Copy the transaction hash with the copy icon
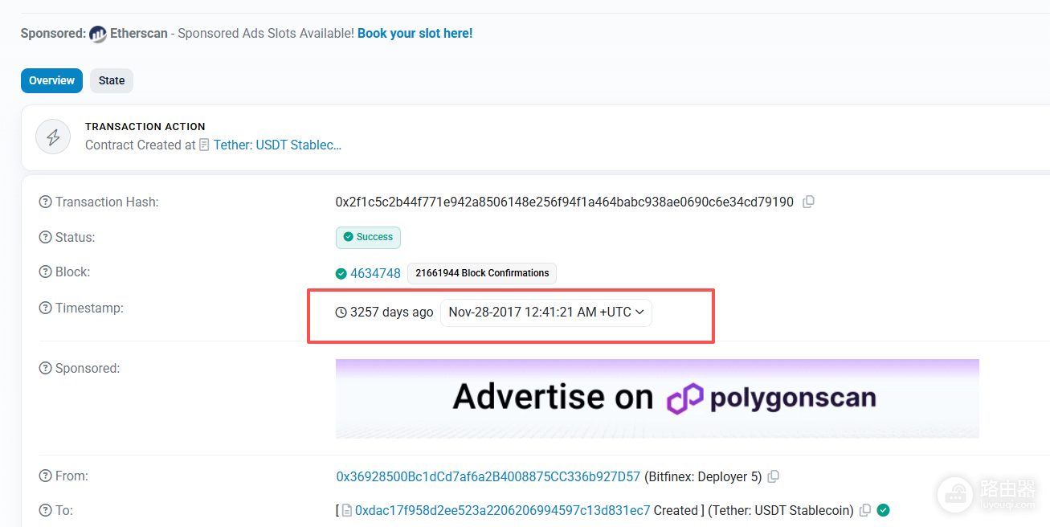 (809, 202)
